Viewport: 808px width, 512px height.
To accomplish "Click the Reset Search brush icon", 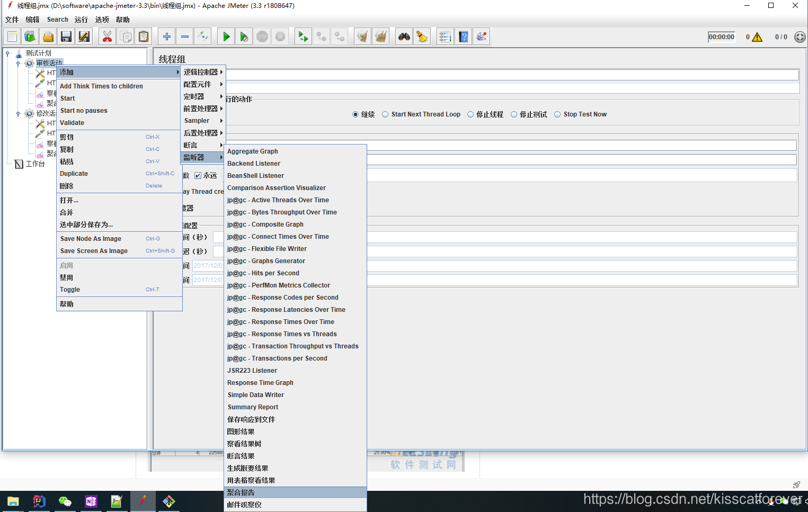I will pyautogui.click(x=422, y=37).
